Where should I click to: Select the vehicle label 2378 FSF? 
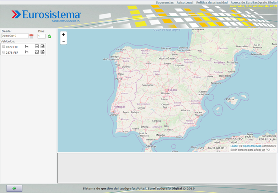(12, 53)
